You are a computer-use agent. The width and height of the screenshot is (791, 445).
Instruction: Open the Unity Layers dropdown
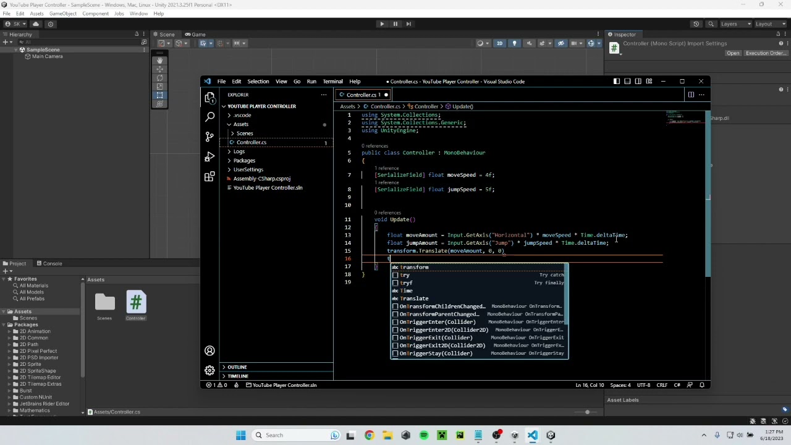tap(735, 24)
